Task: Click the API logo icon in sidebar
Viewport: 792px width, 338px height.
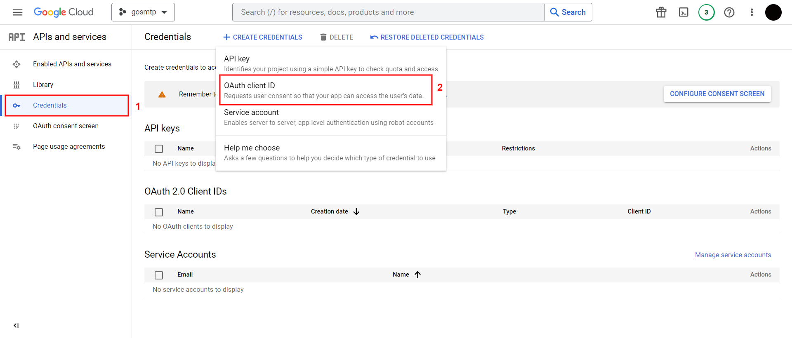Action: pos(16,37)
